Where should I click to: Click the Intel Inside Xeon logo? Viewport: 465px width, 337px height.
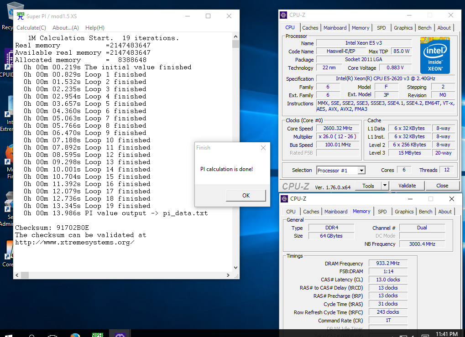pos(435,56)
